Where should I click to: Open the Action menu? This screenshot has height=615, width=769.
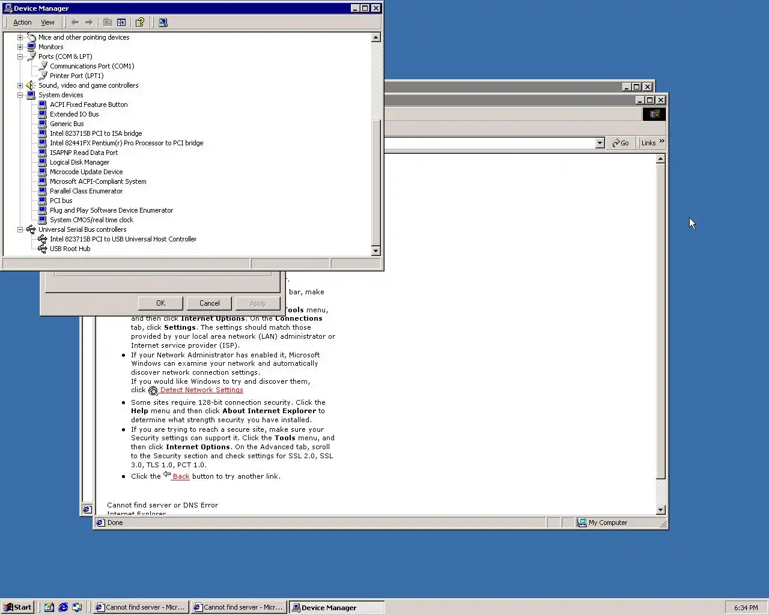22,22
